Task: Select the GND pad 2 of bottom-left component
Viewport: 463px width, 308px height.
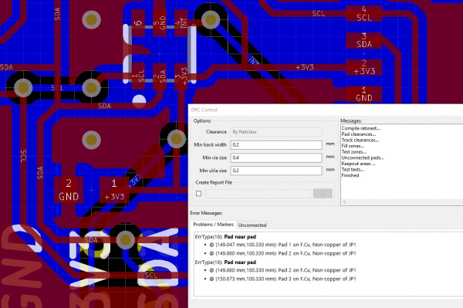Action: click(69, 190)
